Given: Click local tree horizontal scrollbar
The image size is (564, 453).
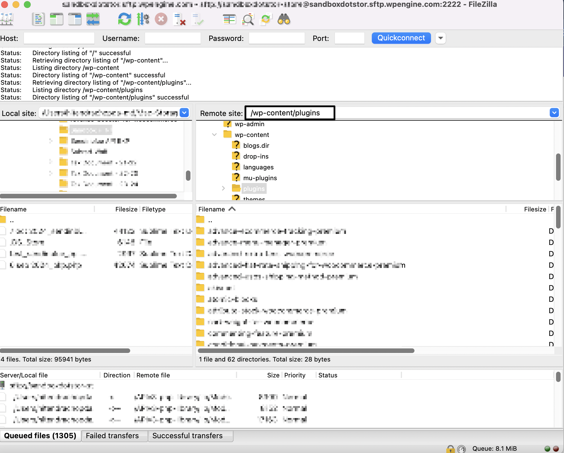Looking at the screenshot, I should coord(88,196).
